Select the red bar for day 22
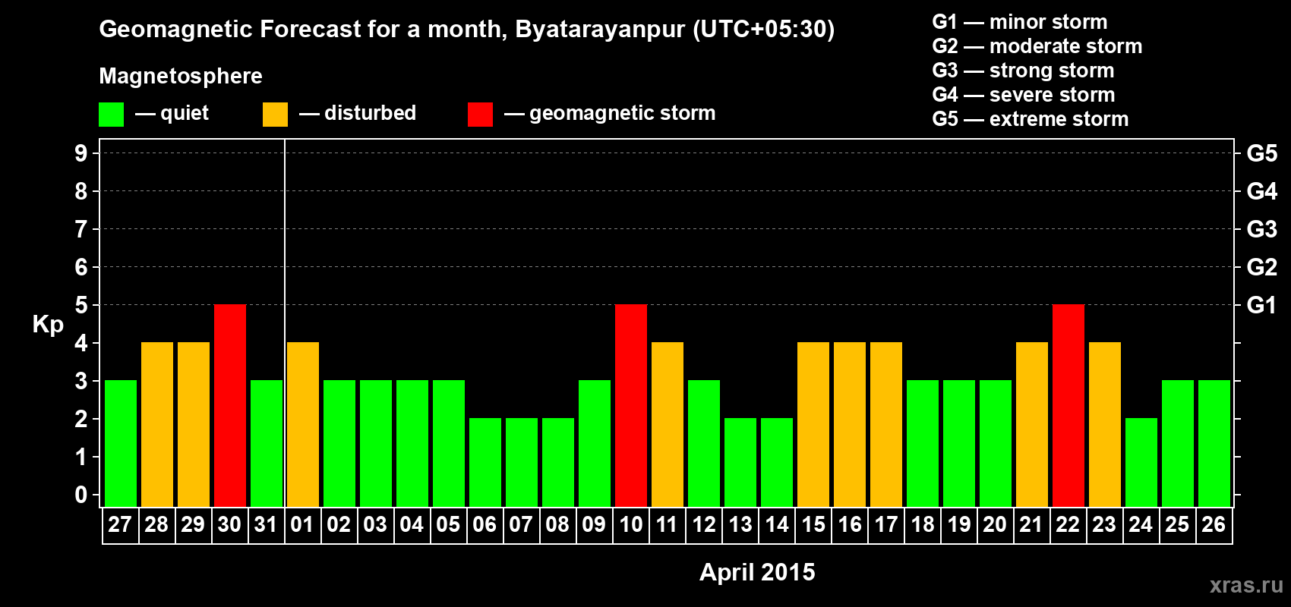This screenshot has width=1291, height=607. click(1068, 406)
